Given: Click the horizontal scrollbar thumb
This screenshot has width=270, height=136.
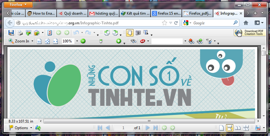Looking at the screenshot, I should pyautogui.click(x=149, y=121).
